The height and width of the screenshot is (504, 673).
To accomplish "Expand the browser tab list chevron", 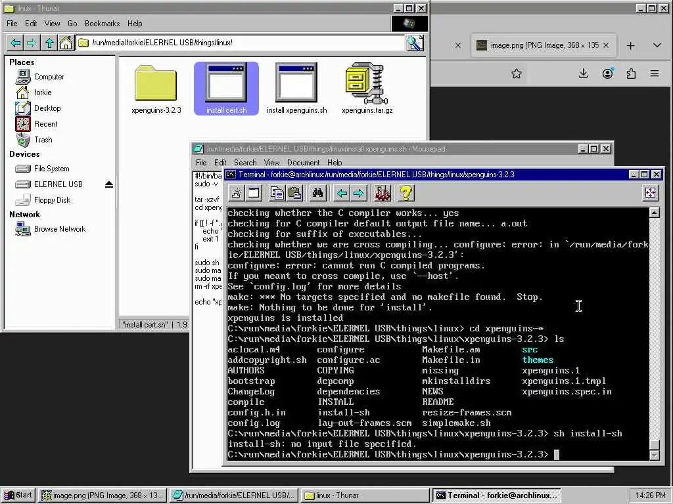I will pyautogui.click(x=657, y=45).
